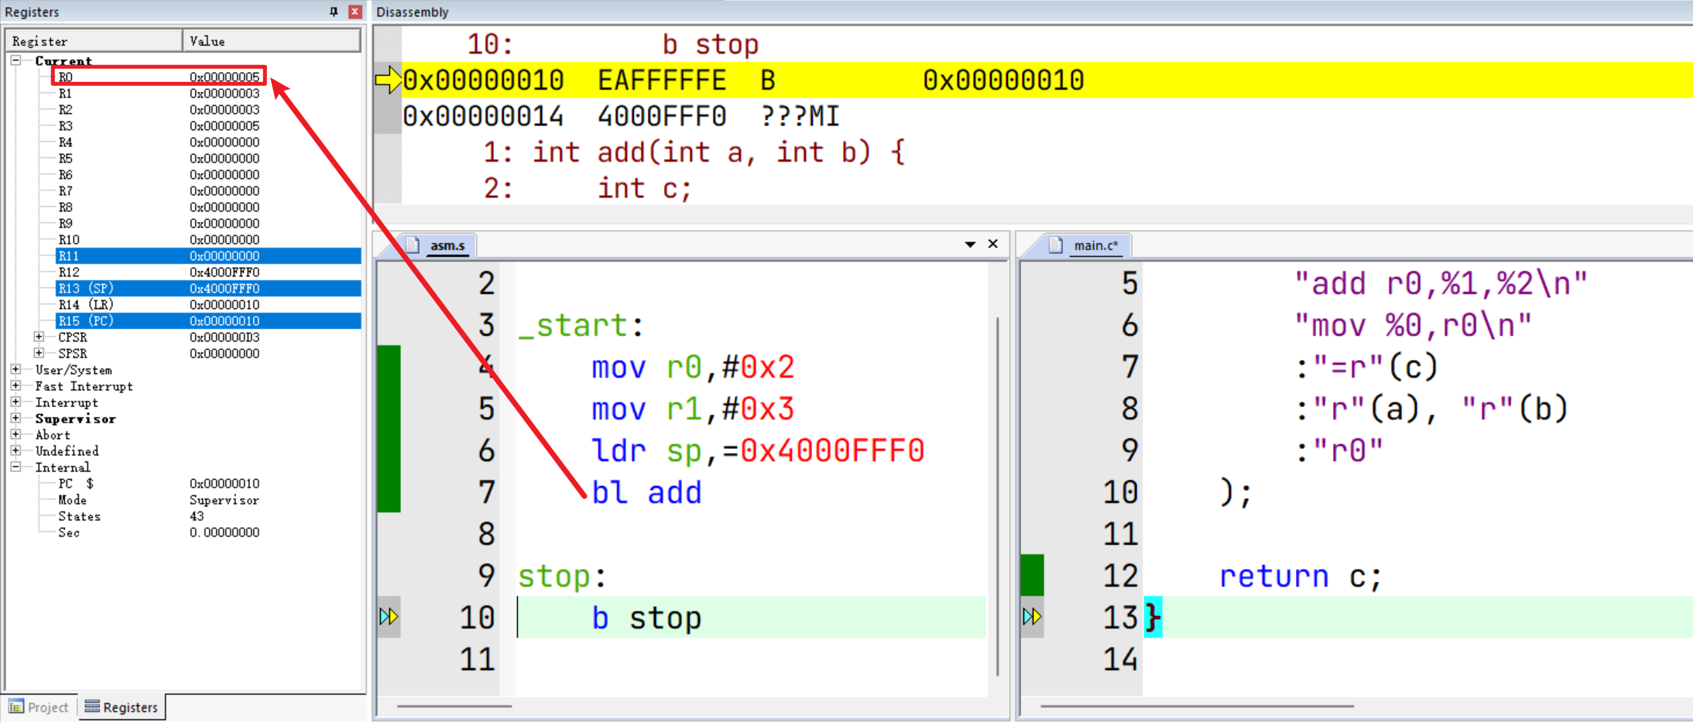
Task: Close the Registers panel
Action: tap(355, 12)
